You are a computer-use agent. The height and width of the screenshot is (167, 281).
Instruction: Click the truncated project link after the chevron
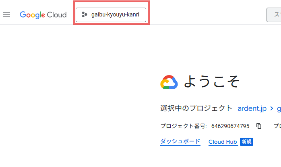click(x=279, y=108)
